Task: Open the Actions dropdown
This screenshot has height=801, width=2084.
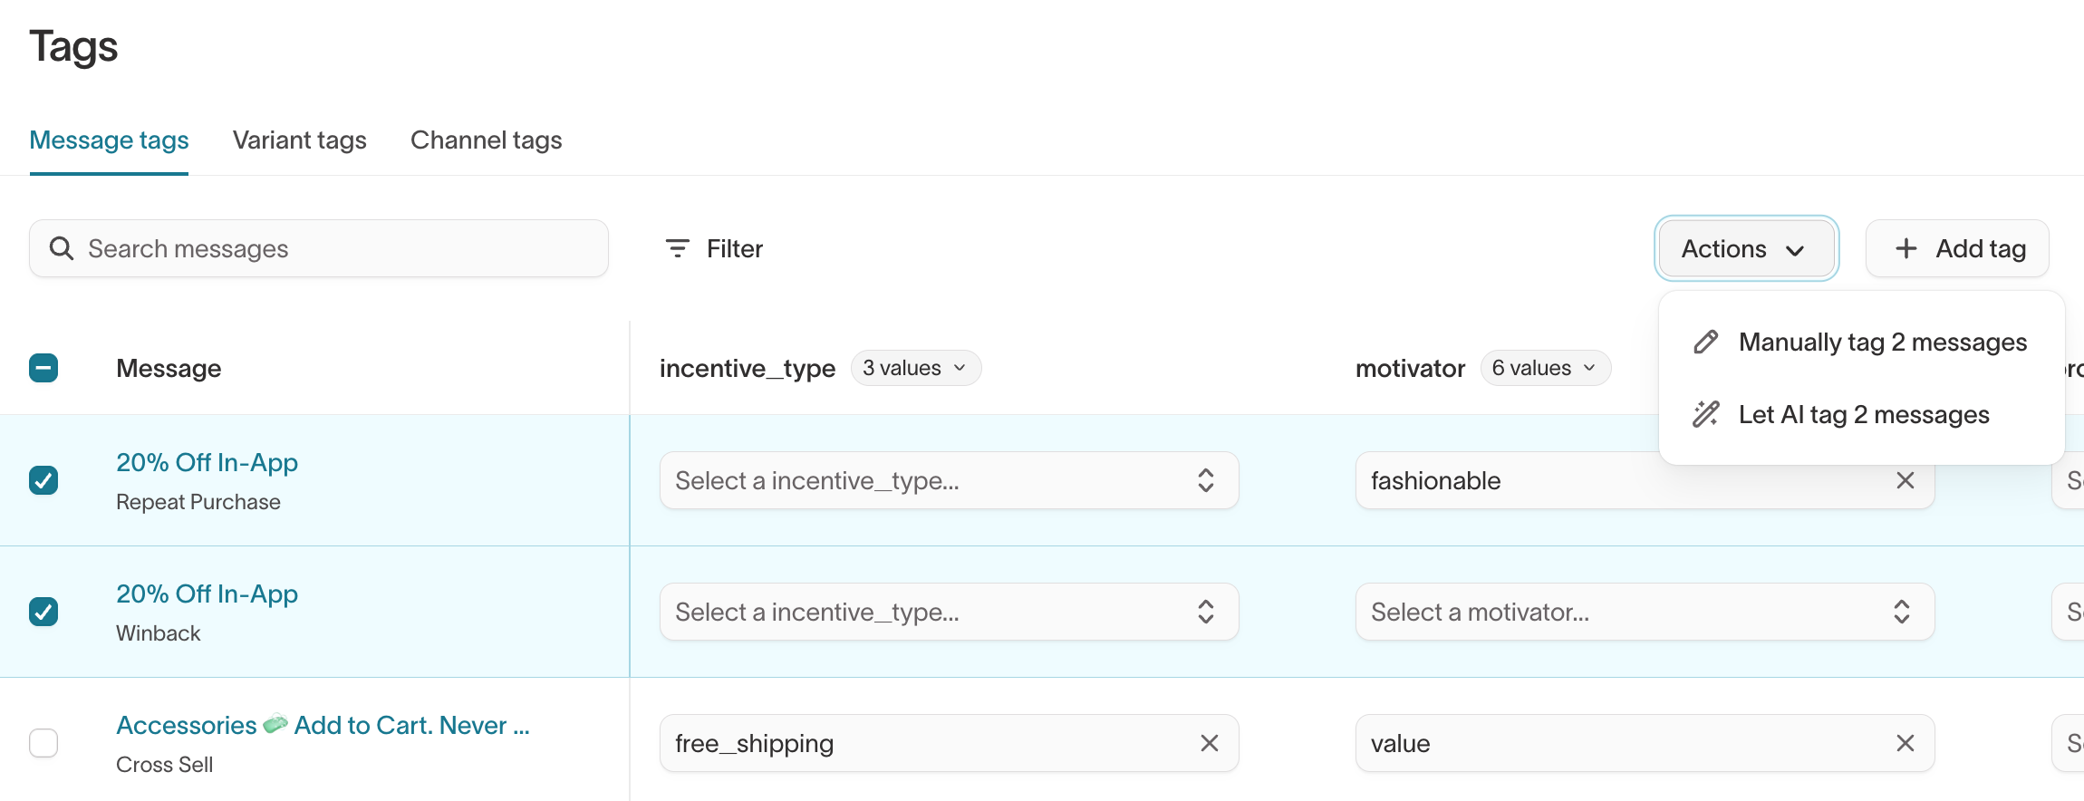Action: [x=1746, y=248]
